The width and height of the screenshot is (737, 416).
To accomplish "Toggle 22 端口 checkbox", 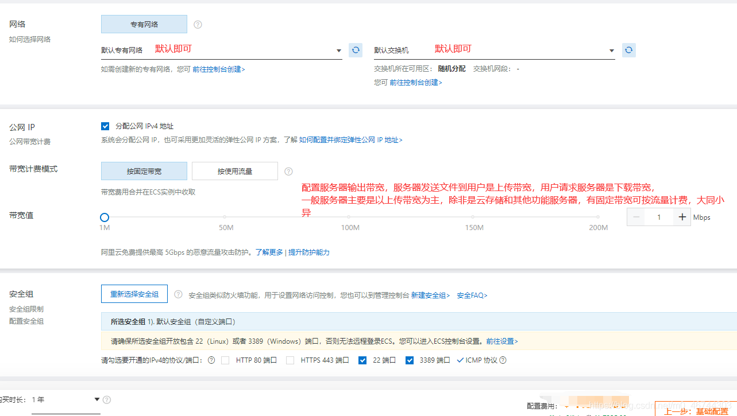I will [x=362, y=360].
